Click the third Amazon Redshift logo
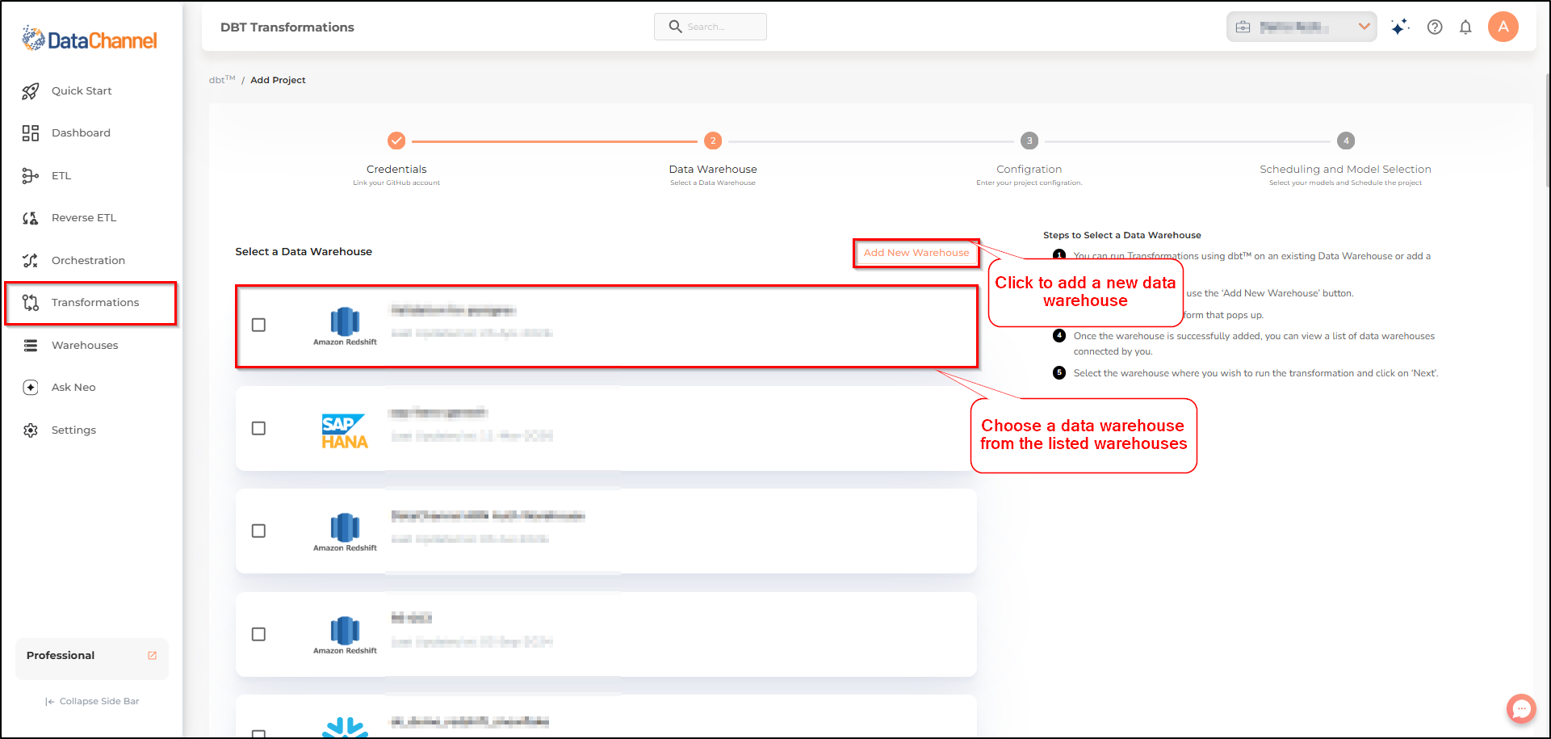 (345, 635)
